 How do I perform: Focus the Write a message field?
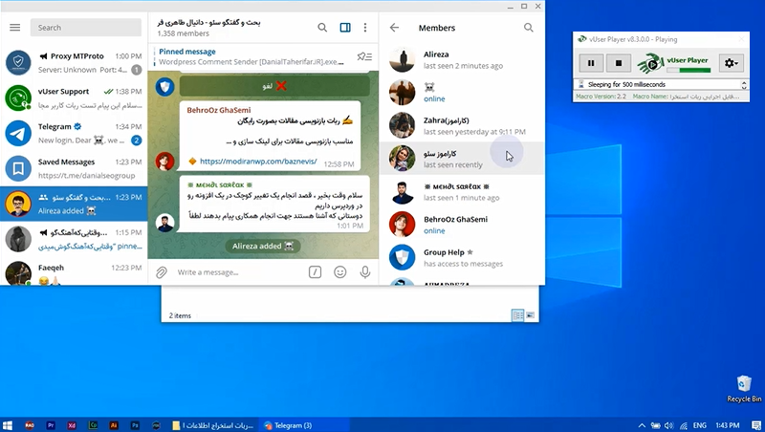(x=239, y=272)
